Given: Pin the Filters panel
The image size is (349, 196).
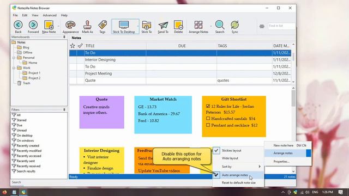Looking at the screenshot, I should pos(64,109).
